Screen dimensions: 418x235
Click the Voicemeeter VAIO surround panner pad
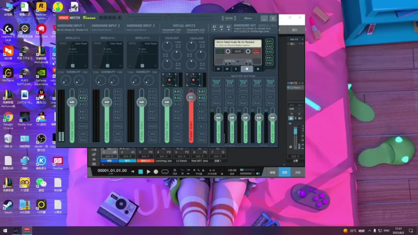(169, 80)
